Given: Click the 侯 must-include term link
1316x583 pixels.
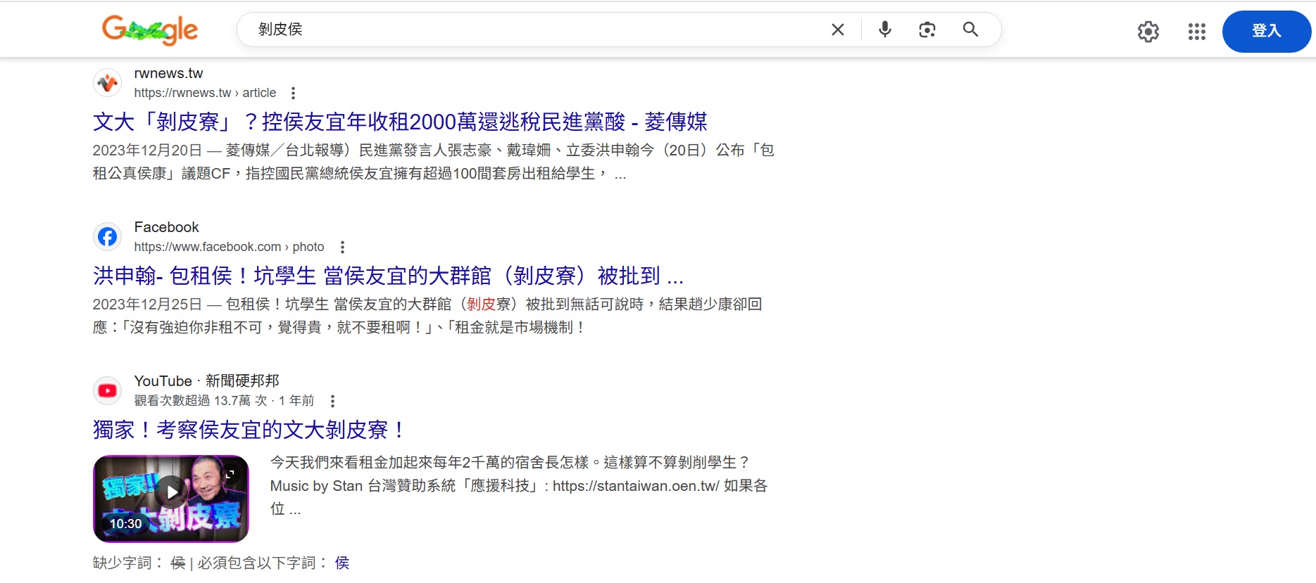Looking at the screenshot, I should point(342,563).
